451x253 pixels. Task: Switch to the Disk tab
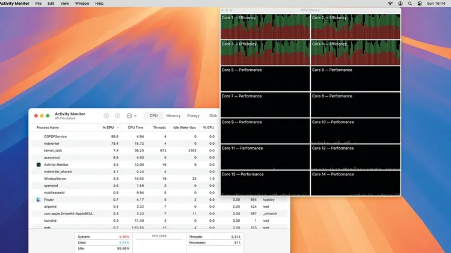pyautogui.click(x=213, y=115)
